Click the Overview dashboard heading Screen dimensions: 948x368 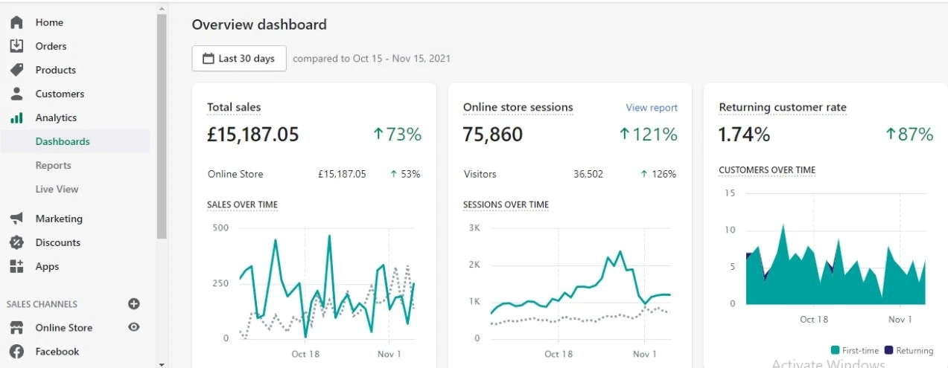(259, 25)
